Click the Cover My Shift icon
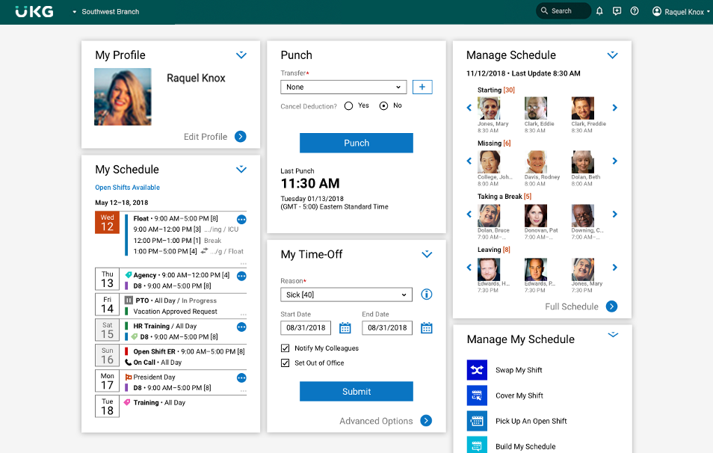This screenshot has width=713, height=453. (477, 395)
